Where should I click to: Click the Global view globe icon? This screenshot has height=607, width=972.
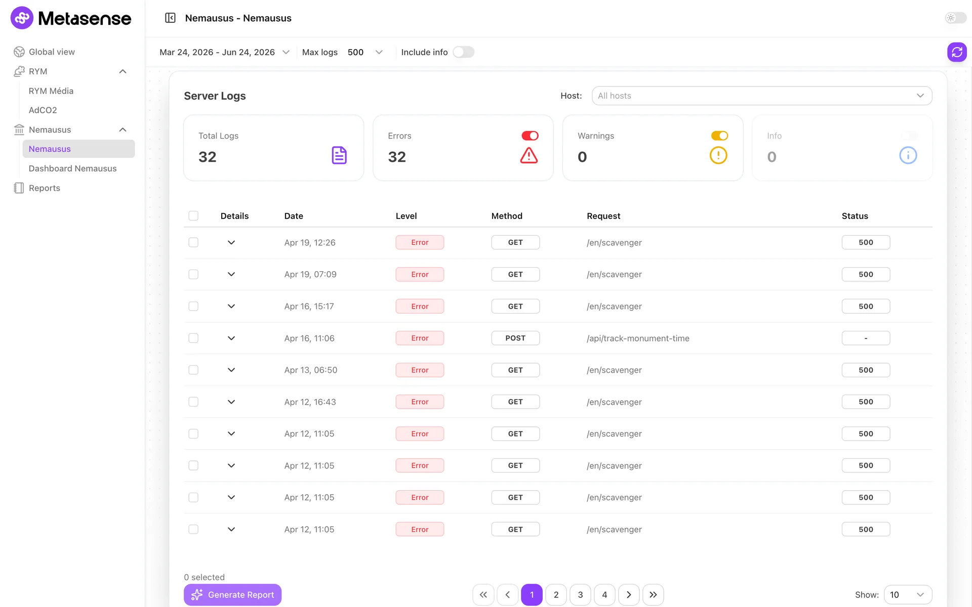[x=19, y=52]
